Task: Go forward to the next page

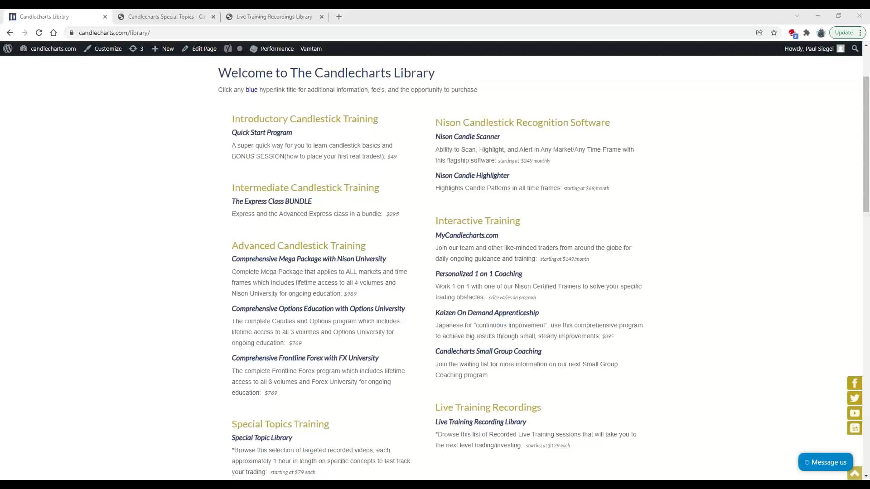Action: point(24,33)
